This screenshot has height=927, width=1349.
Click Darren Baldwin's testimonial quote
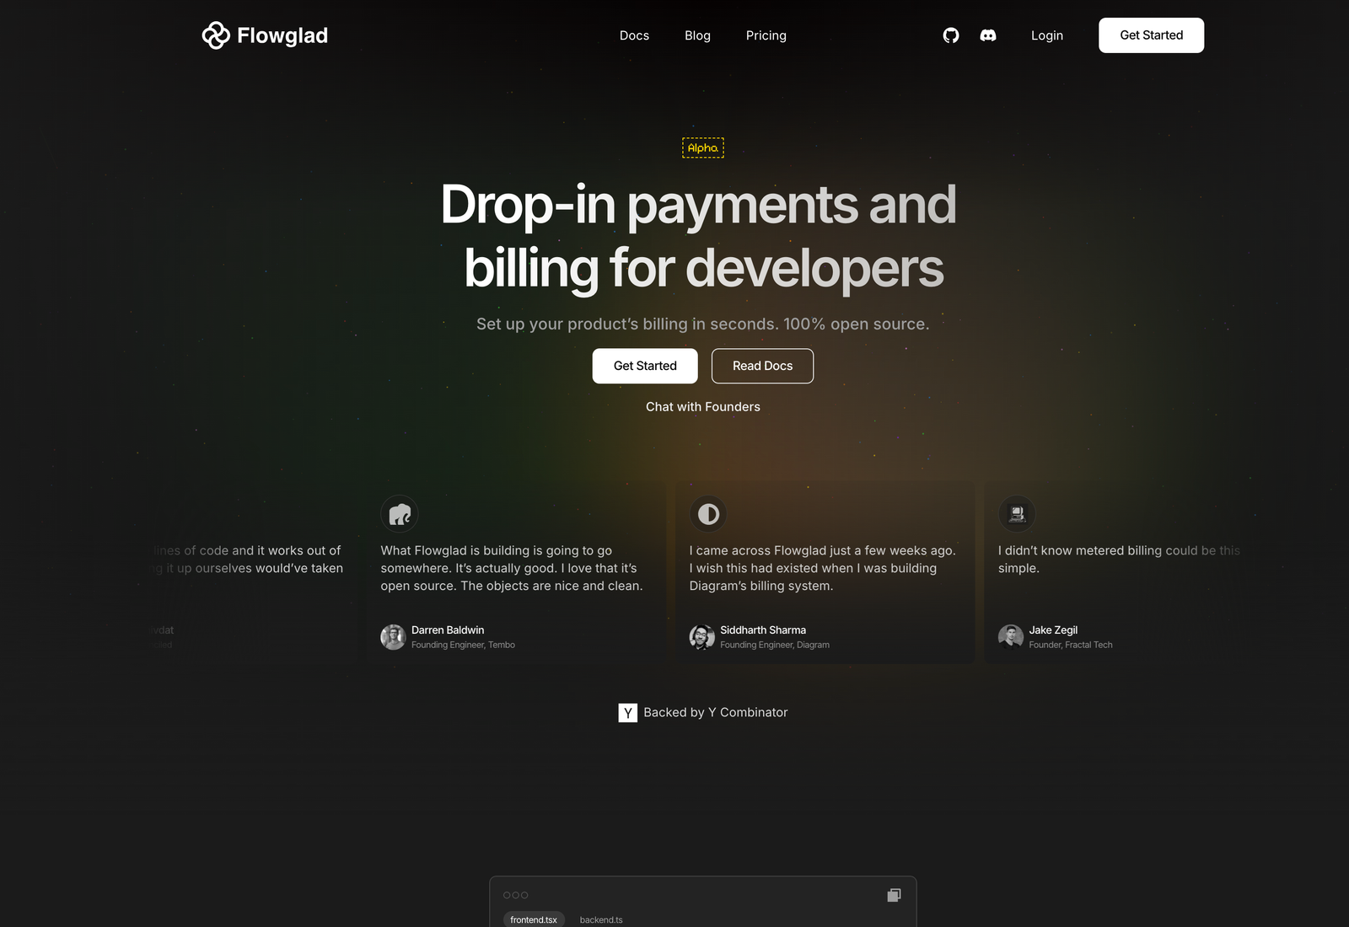[512, 568]
